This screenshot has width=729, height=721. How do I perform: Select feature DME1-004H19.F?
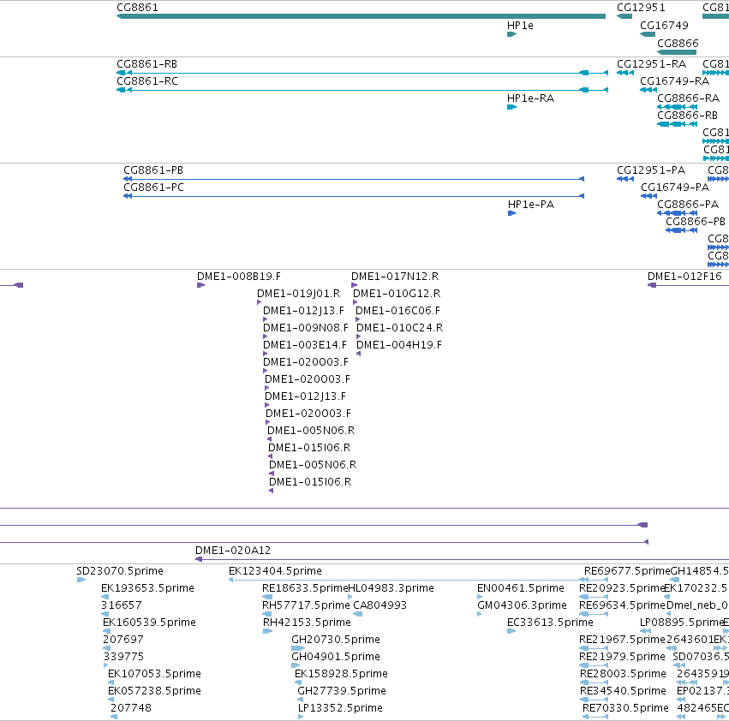[399, 345]
